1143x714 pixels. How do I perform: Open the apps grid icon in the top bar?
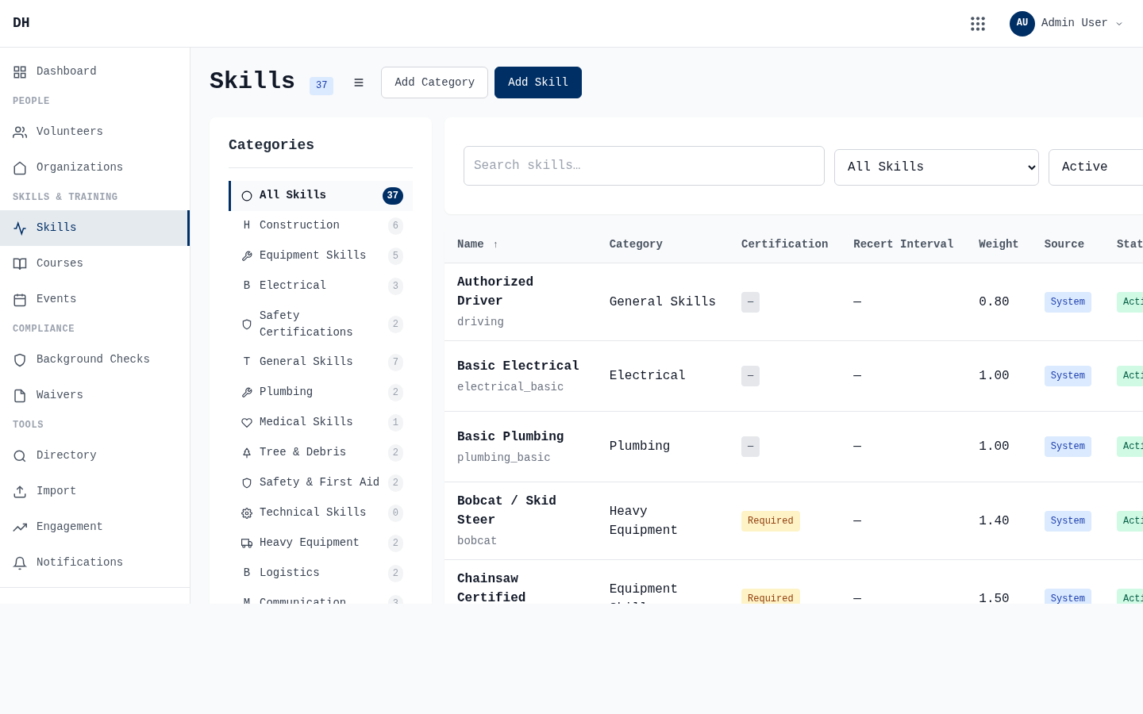coord(978,24)
